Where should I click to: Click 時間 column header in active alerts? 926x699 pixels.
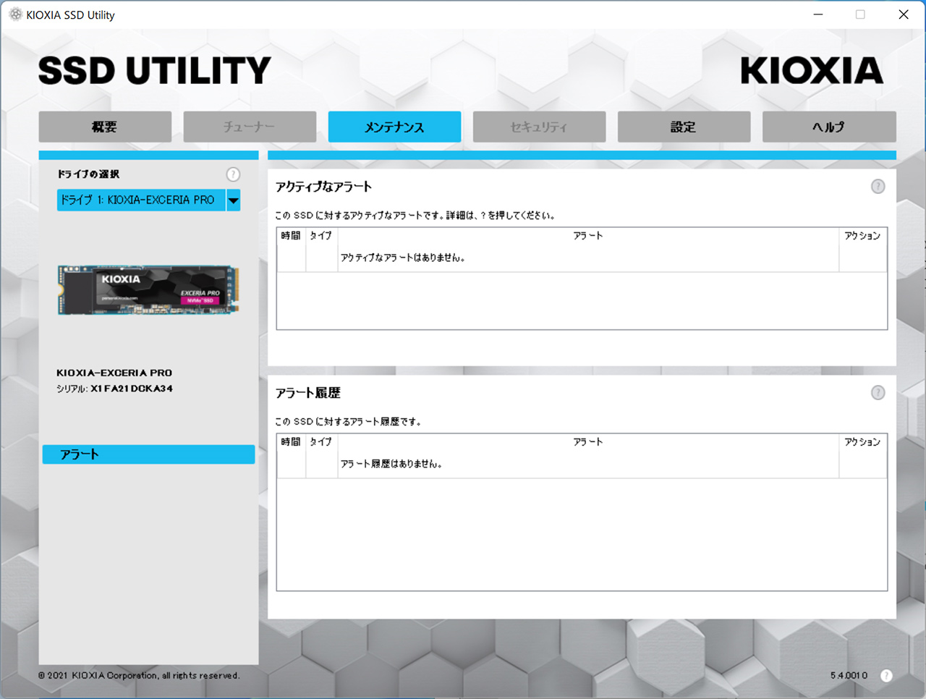[x=291, y=236]
